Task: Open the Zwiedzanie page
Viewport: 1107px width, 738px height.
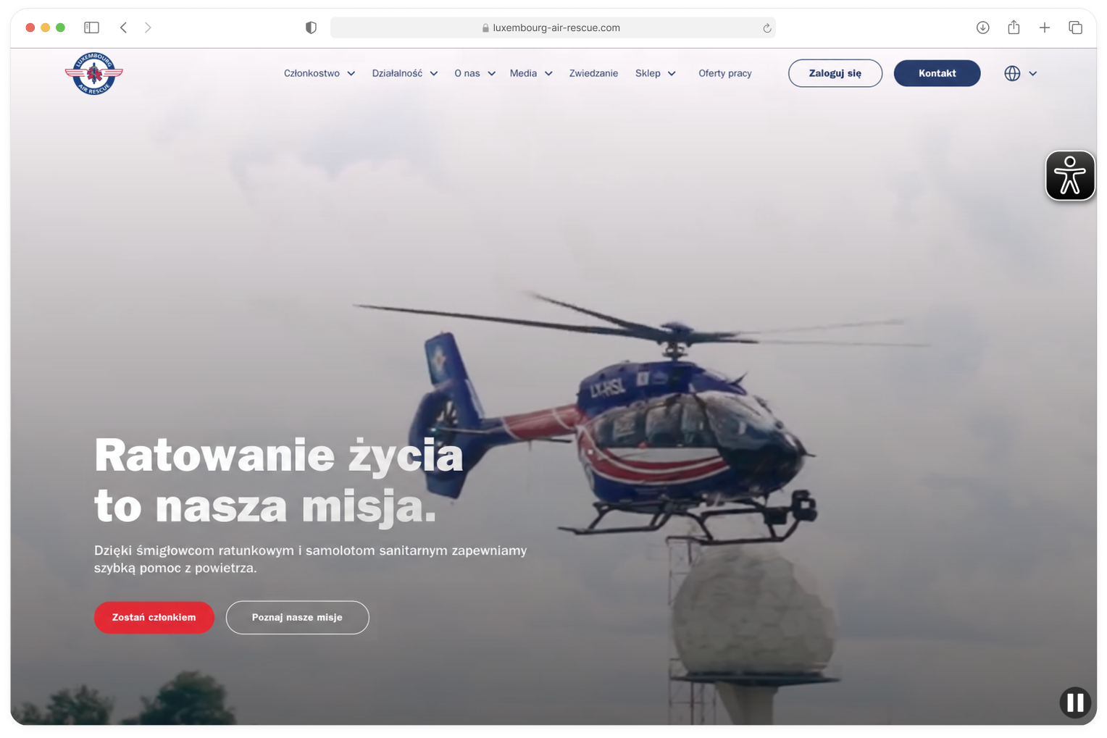Action: point(593,73)
